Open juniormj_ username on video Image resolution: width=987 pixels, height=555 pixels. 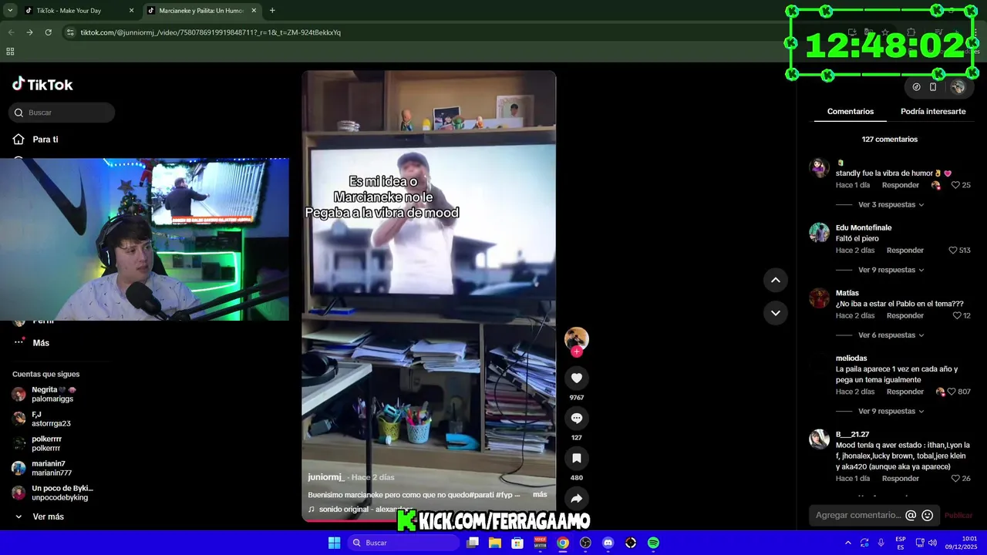tap(325, 477)
